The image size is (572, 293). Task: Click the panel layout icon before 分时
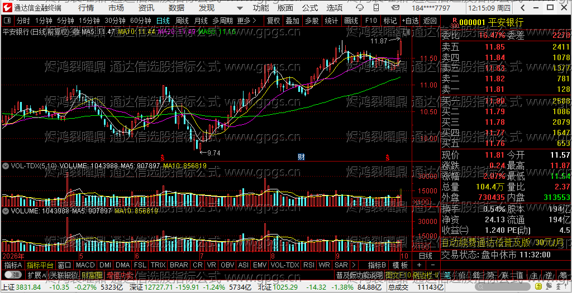tap(8, 21)
